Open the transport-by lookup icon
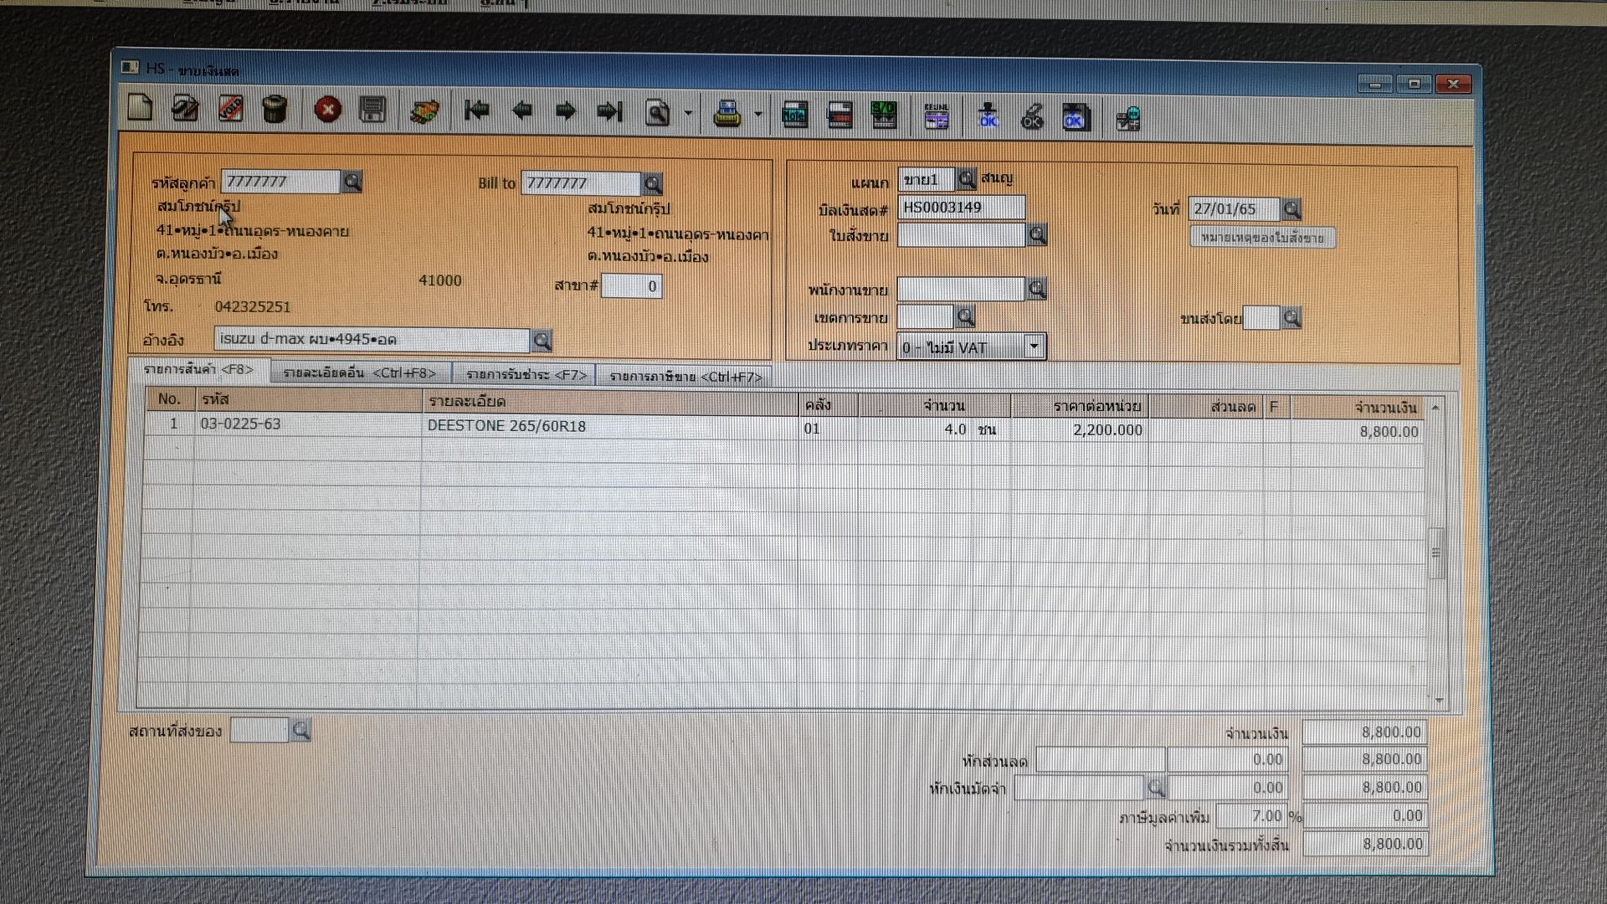 (x=1291, y=318)
